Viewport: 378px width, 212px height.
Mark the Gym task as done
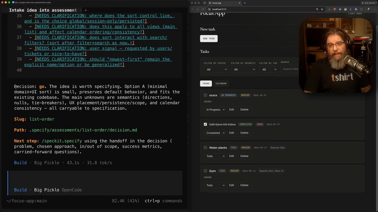(x=205, y=171)
